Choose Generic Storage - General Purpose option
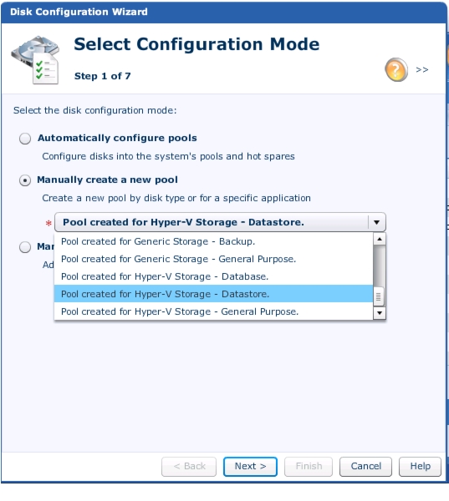 pyautogui.click(x=213, y=259)
